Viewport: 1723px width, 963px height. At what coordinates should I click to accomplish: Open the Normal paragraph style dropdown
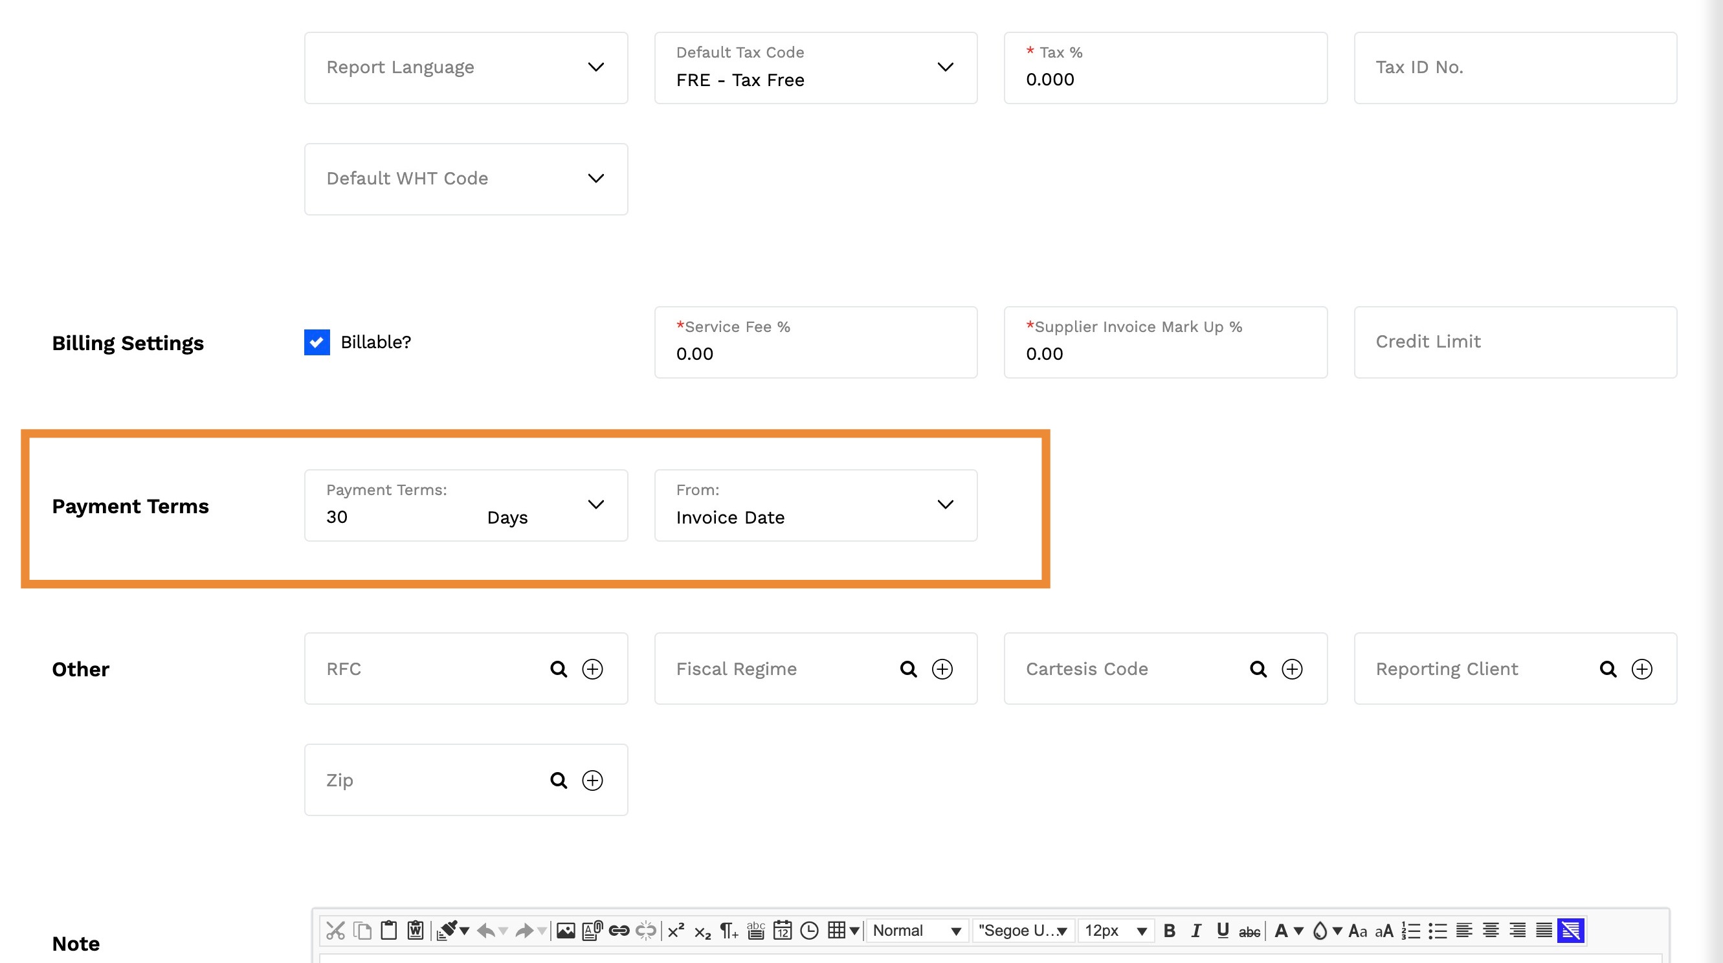917,930
